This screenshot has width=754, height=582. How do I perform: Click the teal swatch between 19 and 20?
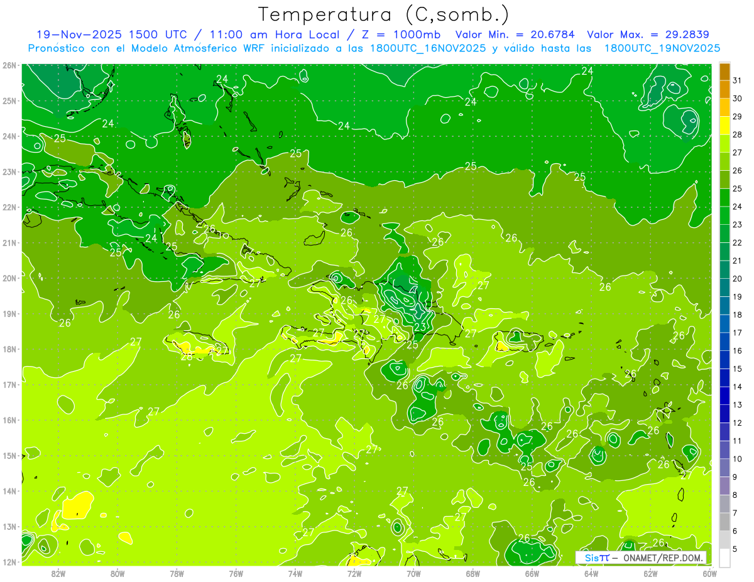[x=724, y=288]
